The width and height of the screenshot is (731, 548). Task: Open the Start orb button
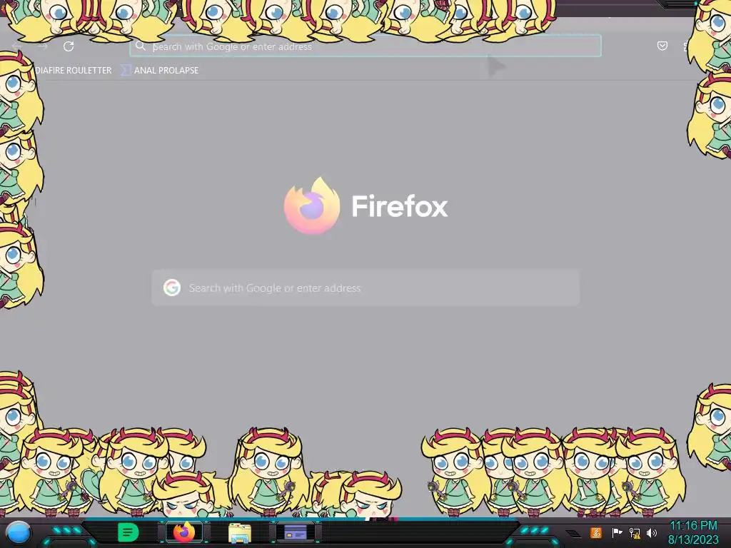18,532
